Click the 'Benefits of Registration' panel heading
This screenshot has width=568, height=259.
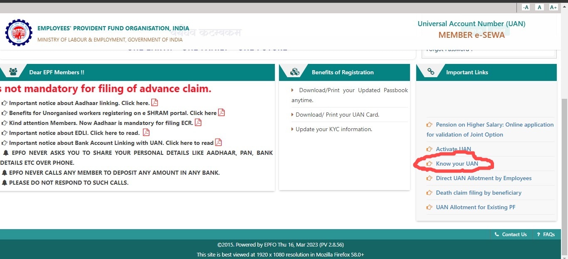[x=343, y=72]
